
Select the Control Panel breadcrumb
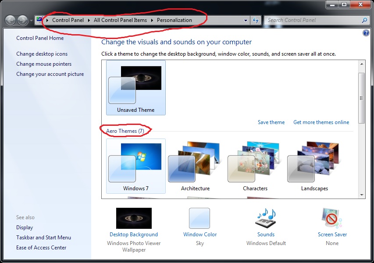click(x=68, y=20)
